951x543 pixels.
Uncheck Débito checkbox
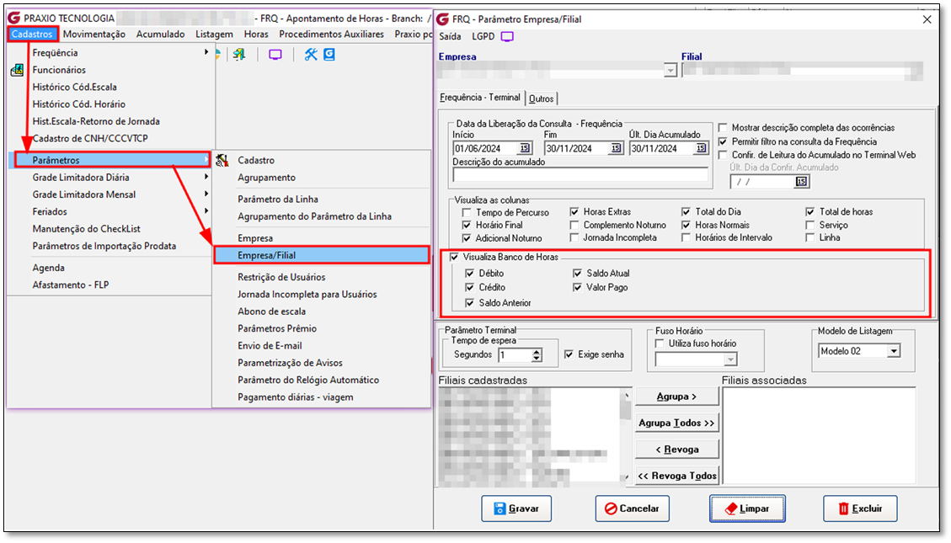469,274
